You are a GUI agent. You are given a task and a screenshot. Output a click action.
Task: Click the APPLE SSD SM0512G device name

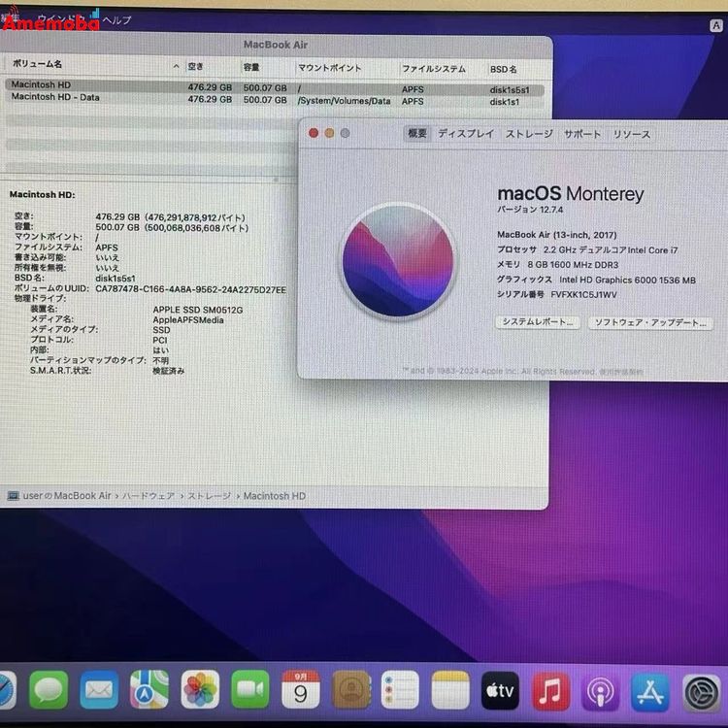point(198,310)
